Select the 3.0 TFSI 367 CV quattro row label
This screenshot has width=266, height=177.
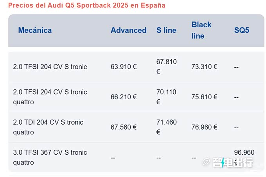coord(50,157)
